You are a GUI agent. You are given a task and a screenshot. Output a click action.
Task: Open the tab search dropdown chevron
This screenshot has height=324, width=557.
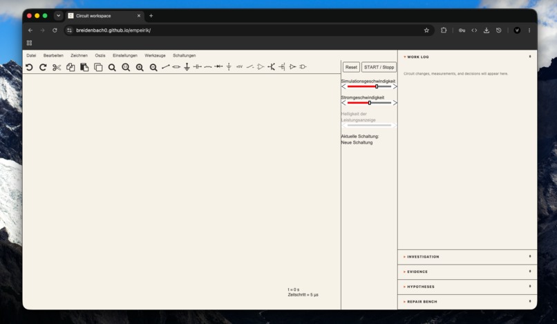click(58, 16)
